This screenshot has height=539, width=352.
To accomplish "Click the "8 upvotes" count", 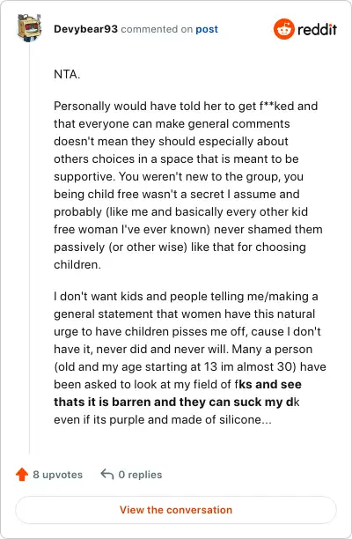I will point(58,475).
